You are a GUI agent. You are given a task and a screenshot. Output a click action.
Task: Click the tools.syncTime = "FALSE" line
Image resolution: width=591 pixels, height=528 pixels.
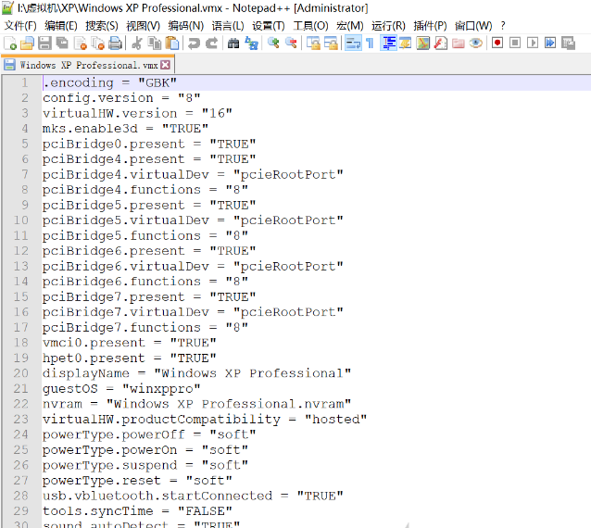click(137, 511)
